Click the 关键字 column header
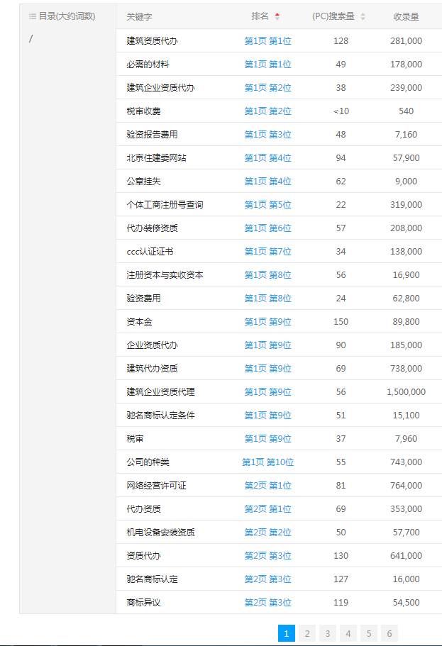Screen dimensions: 442x646 139,16
